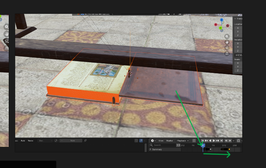Toggle the arrows button beside the timeline Search field

(178, 145)
